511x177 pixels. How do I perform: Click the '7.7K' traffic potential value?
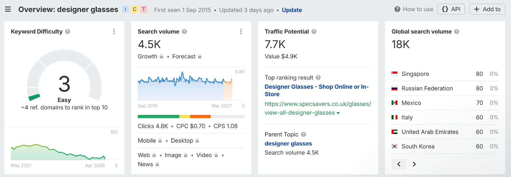275,45
